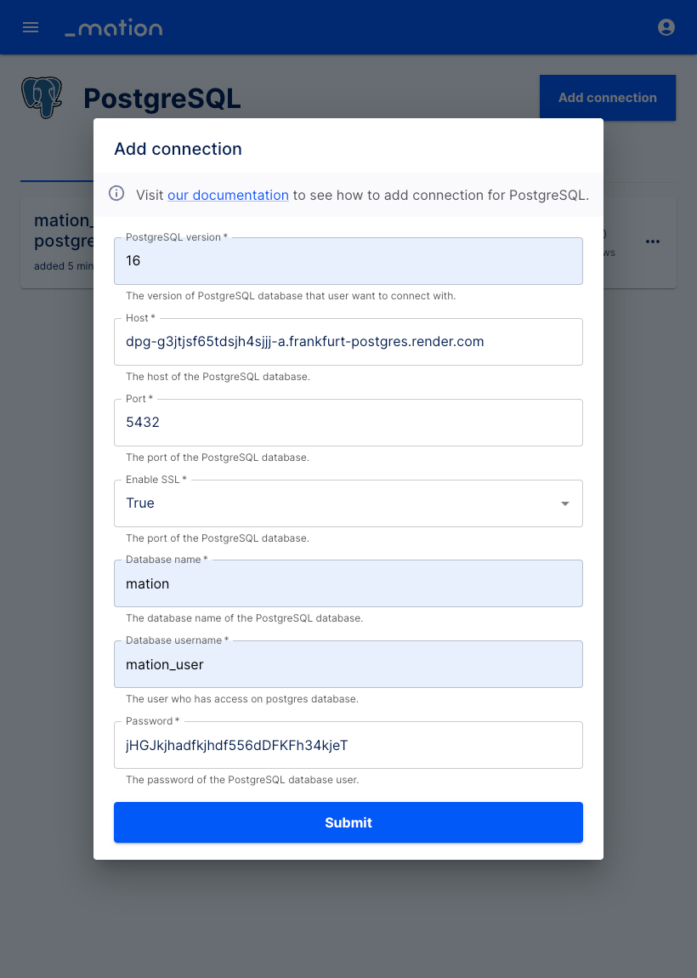Screen dimensions: 697x978
Task: Open the 'our documentation' link
Action: (228, 196)
